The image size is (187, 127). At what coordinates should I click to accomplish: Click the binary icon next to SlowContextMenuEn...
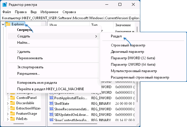(x=51, y=119)
